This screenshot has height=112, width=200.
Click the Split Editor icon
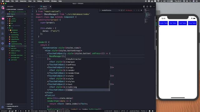[x=151, y=7]
